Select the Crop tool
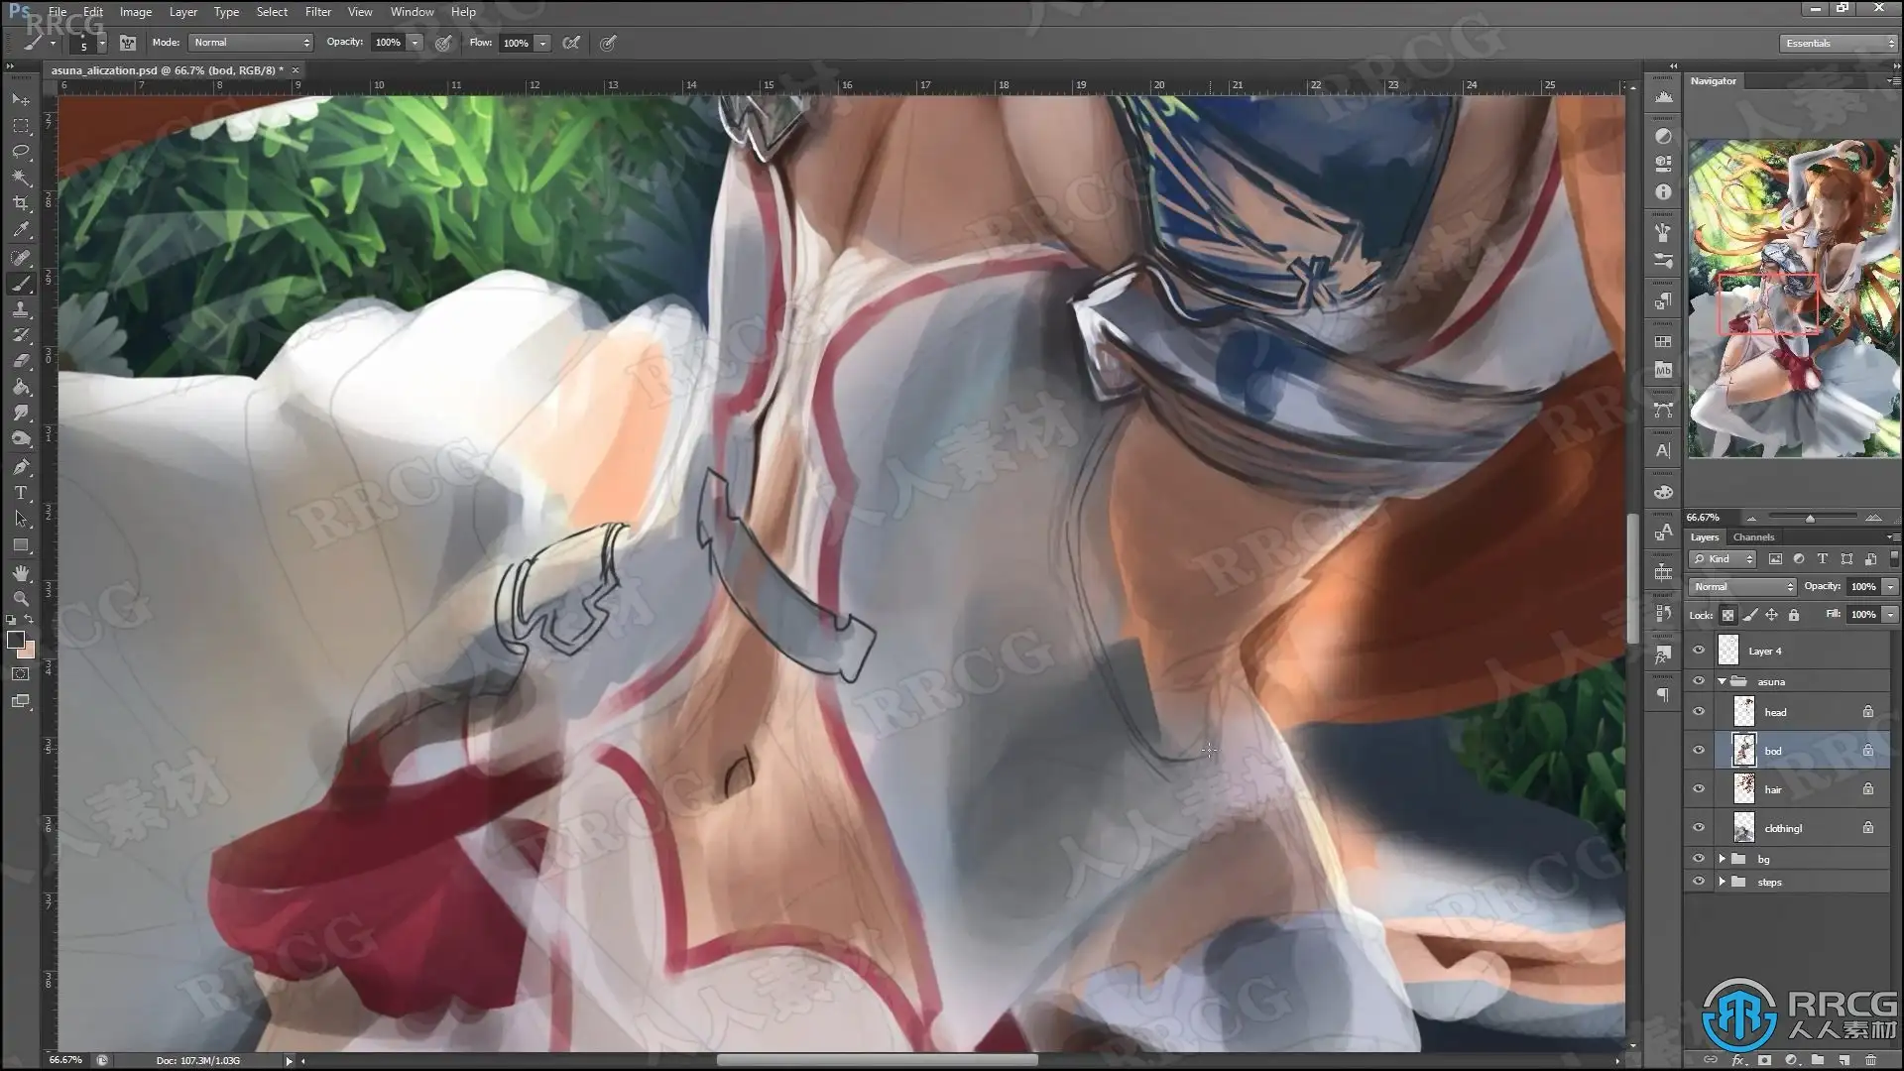The width and height of the screenshot is (1904, 1071). (21, 203)
